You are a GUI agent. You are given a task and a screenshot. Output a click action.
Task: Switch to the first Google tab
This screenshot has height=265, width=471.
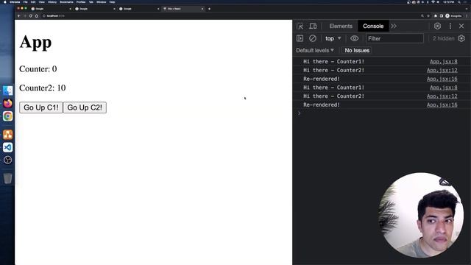[51, 9]
